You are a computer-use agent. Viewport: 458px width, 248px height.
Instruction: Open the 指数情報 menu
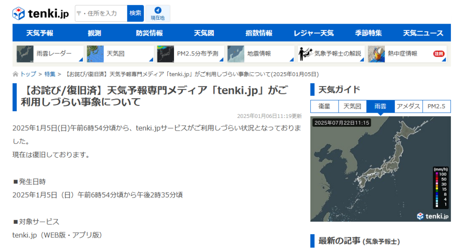[x=259, y=33]
